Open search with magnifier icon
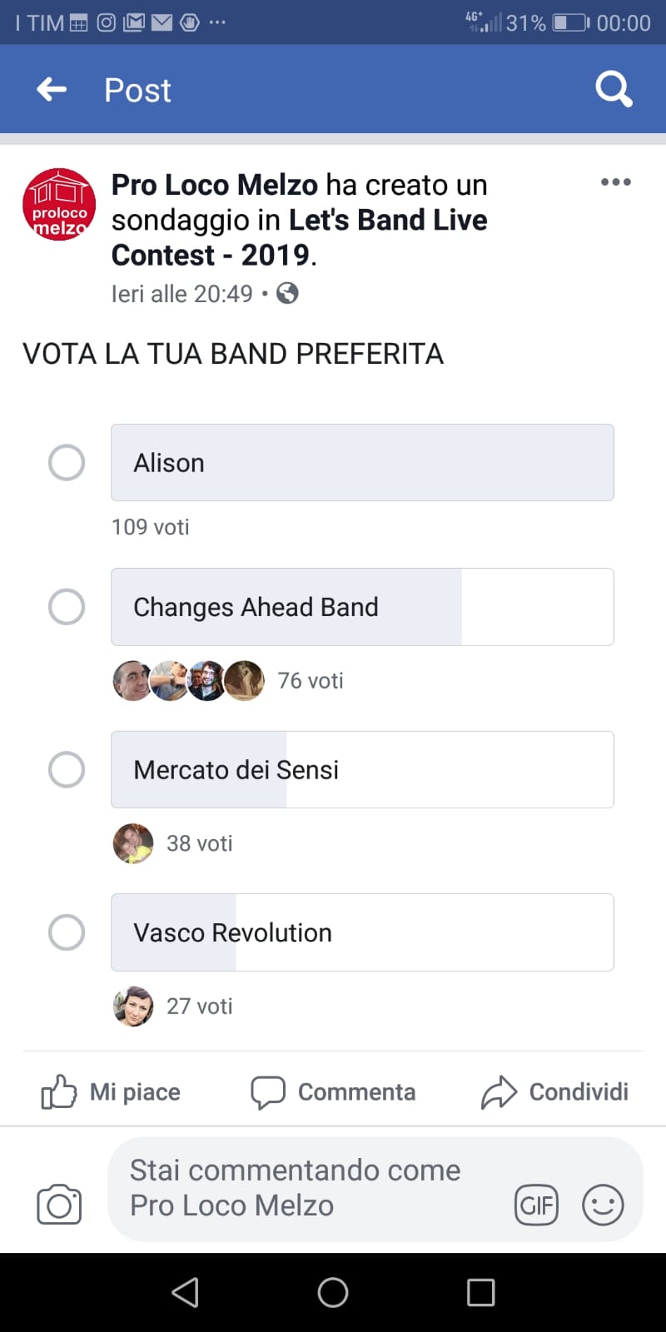Image resolution: width=666 pixels, height=1332 pixels. 614,89
